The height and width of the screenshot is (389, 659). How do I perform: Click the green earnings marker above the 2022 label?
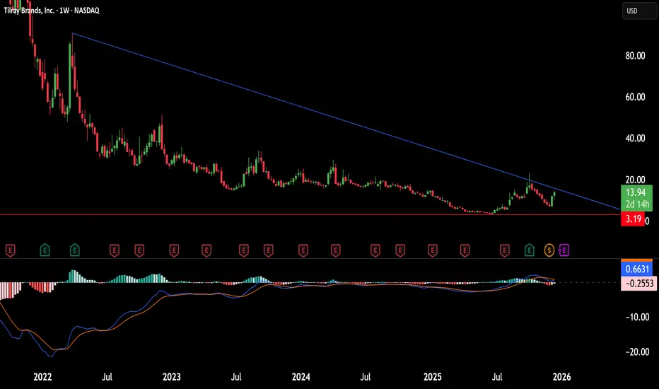point(45,250)
